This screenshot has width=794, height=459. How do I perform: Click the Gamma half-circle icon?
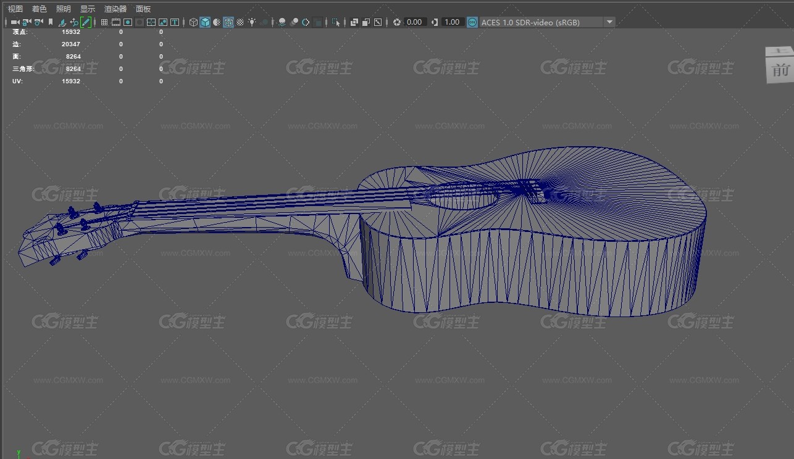(x=435, y=22)
